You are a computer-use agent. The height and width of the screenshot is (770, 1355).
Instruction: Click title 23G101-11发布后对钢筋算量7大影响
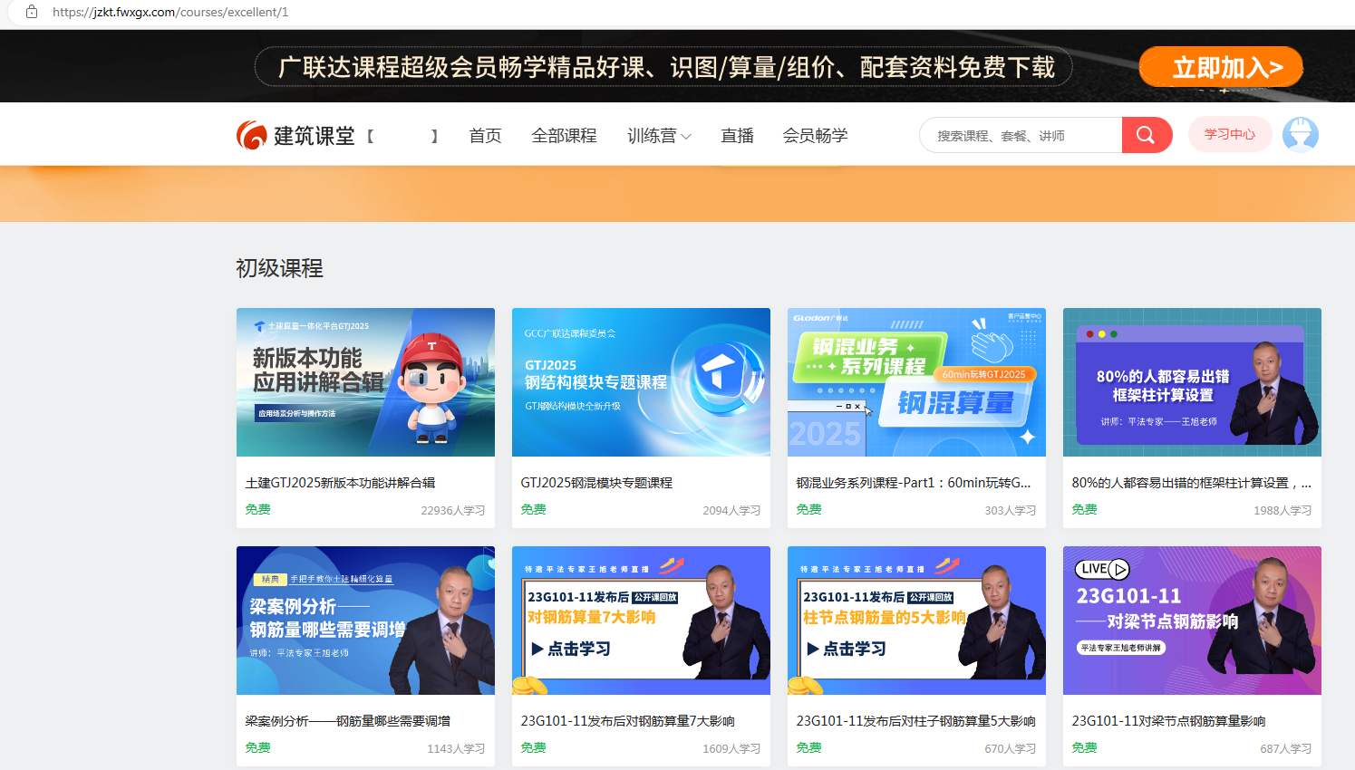(628, 721)
